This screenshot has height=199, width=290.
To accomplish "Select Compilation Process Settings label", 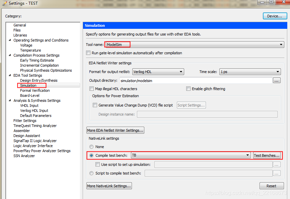I will [x=37, y=55].
